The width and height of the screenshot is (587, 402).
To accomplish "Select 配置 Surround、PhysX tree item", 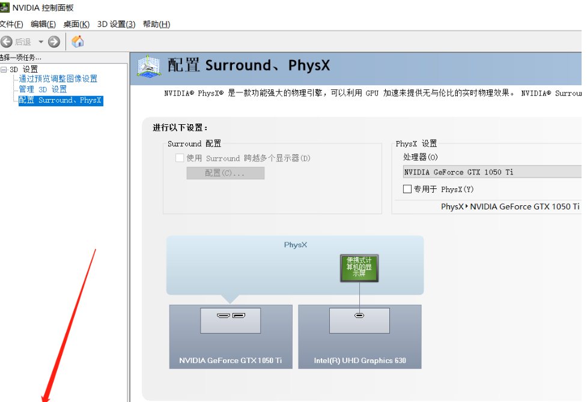I will coord(61,100).
